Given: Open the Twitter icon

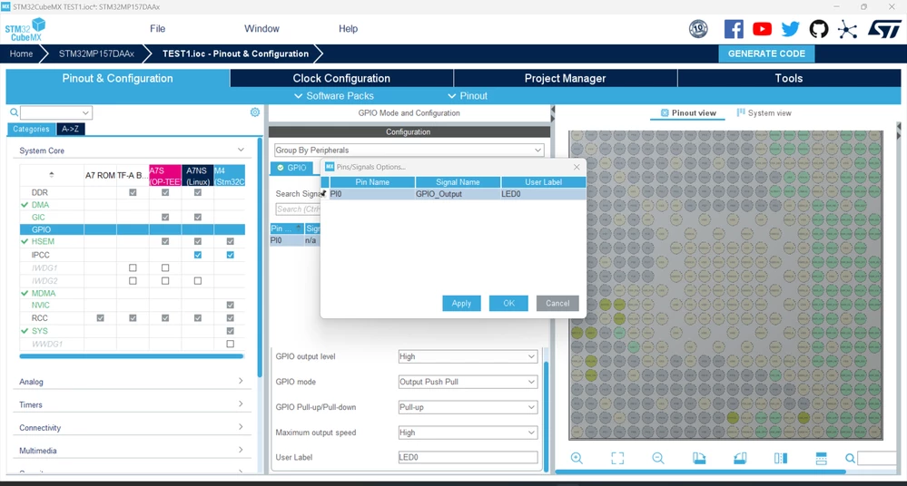Looking at the screenshot, I should (x=790, y=29).
